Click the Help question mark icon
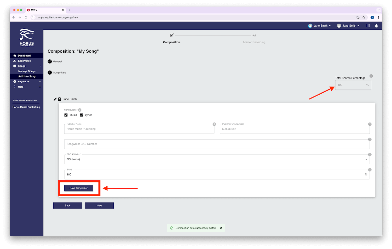The height and width of the screenshot is (249, 392). point(15,87)
